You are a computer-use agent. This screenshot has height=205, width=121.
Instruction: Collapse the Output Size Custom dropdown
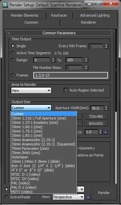(x=31, y=108)
